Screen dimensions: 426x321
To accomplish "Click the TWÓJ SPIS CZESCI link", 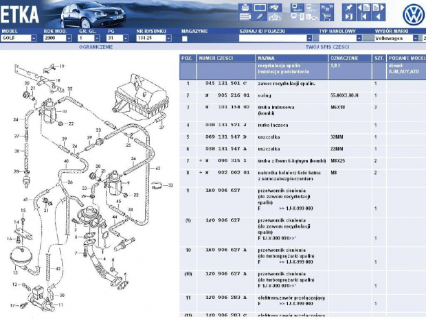I will (327, 47).
